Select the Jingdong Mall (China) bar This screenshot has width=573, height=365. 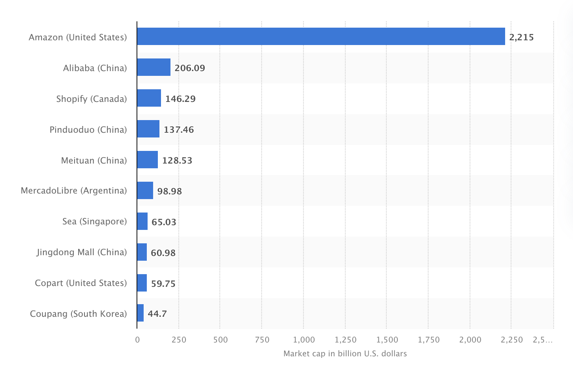pyautogui.click(x=142, y=252)
